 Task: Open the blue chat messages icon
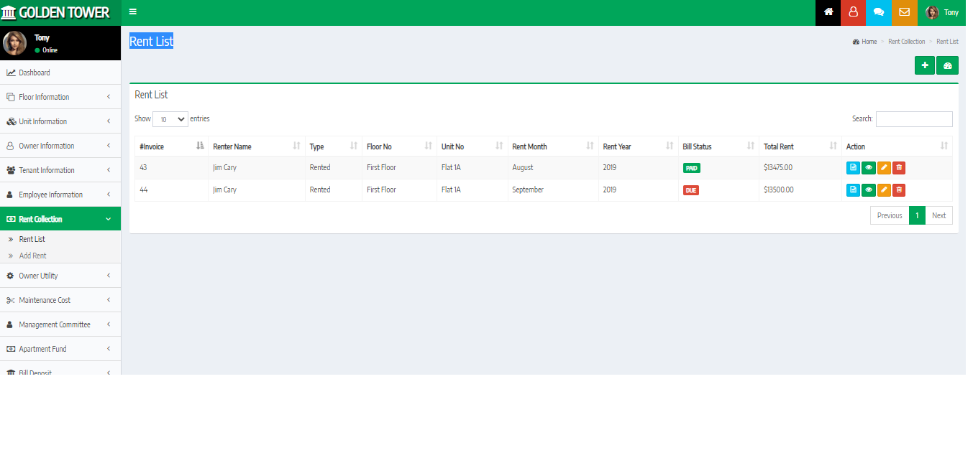pos(878,12)
